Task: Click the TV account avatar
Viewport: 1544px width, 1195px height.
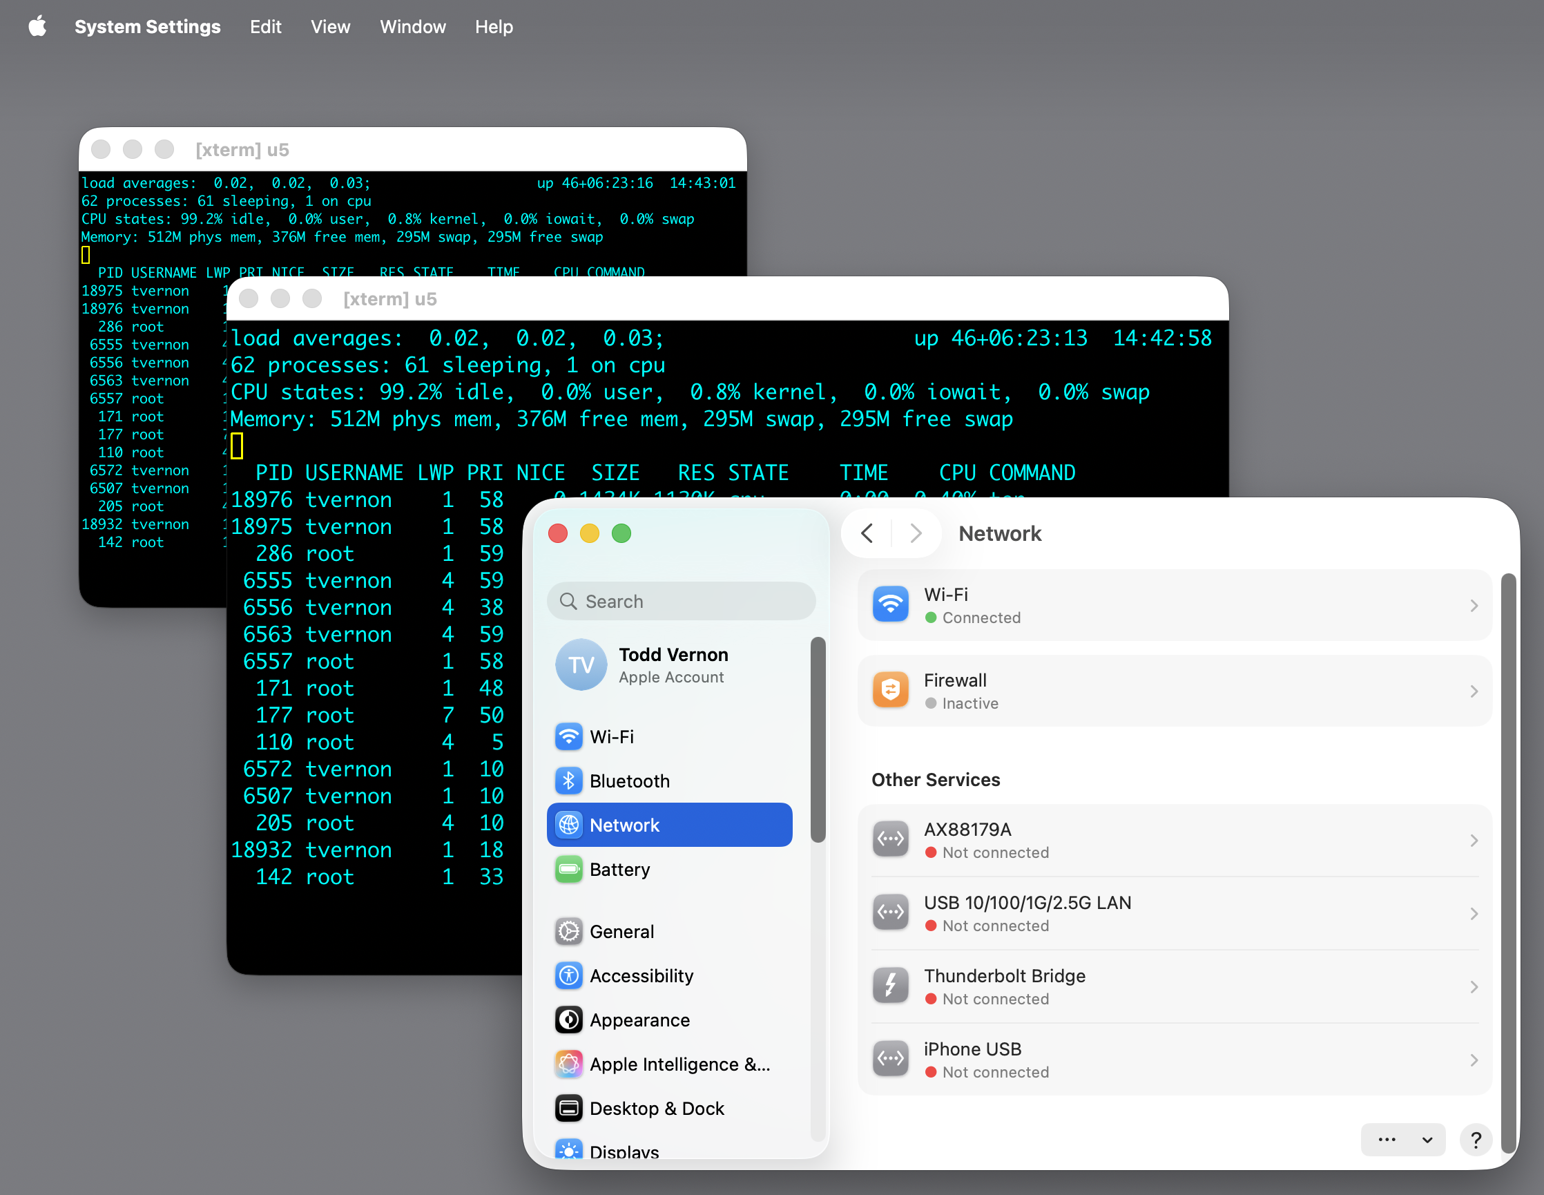Action: pyautogui.click(x=581, y=665)
